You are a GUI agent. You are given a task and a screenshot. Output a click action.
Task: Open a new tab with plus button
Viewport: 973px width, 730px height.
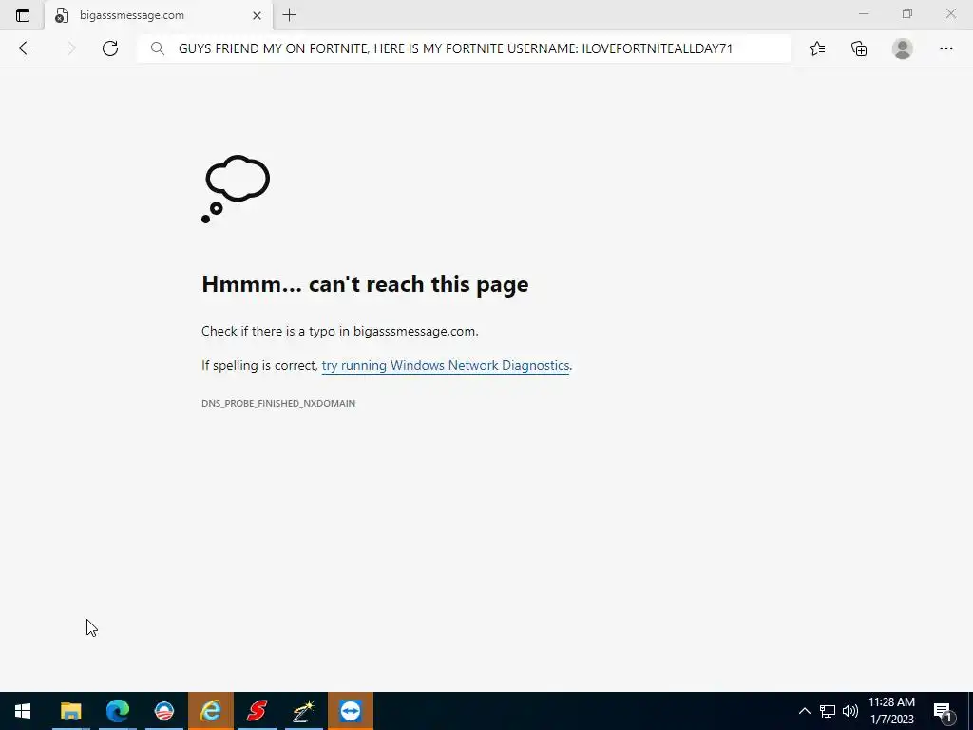[x=289, y=15]
